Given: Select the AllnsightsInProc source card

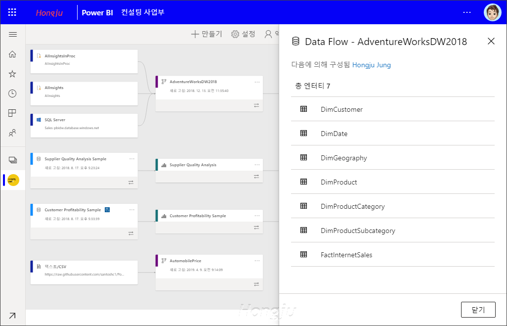Looking at the screenshot, I should pos(84,61).
